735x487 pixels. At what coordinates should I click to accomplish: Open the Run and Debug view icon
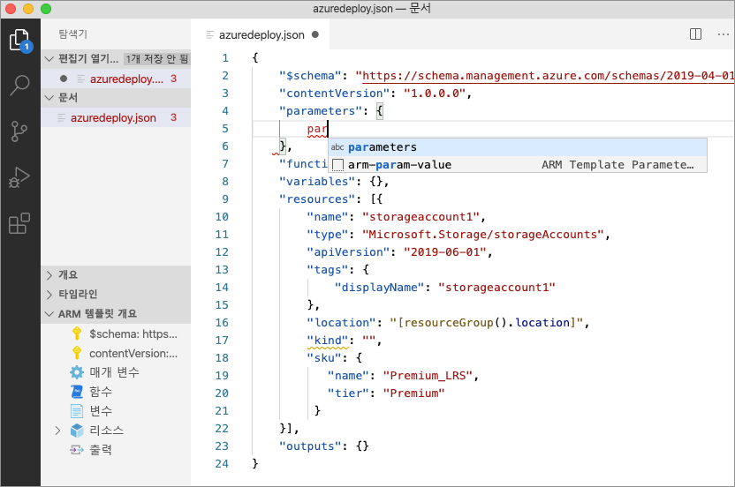[19, 177]
